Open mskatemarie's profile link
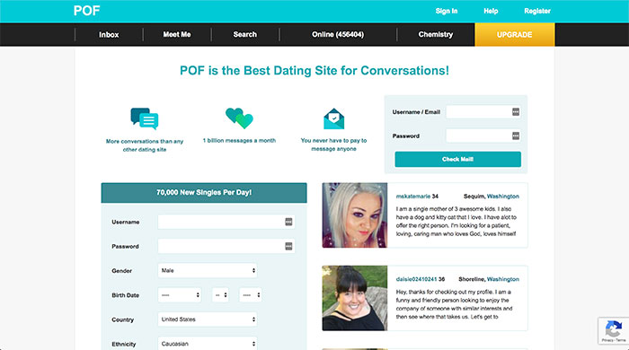This screenshot has width=629, height=350. click(412, 197)
